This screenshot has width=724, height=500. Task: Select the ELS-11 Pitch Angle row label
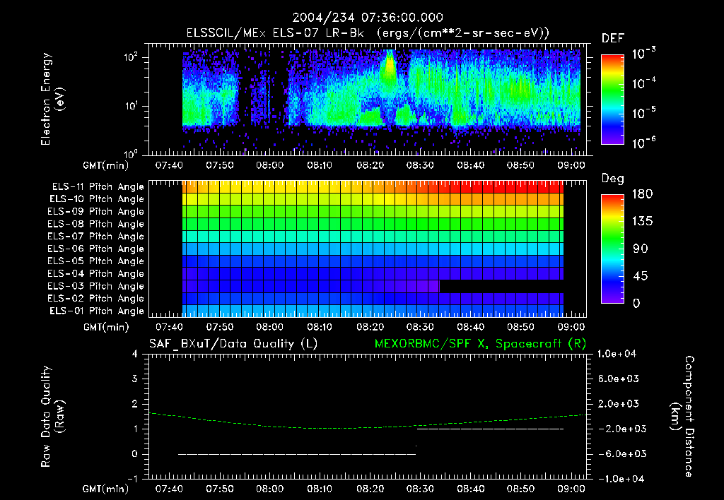(98, 187)
